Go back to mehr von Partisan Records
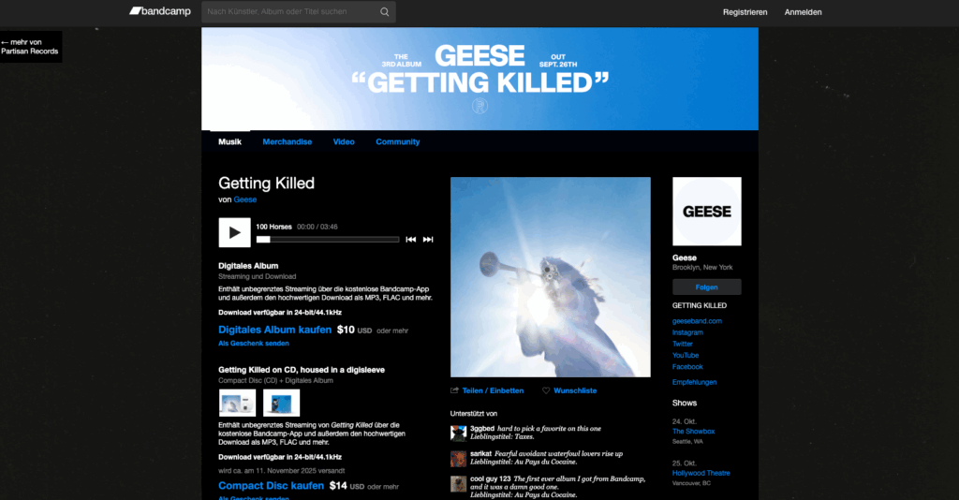Viewport: 959px width, 500px height. [x=30, y=47]
